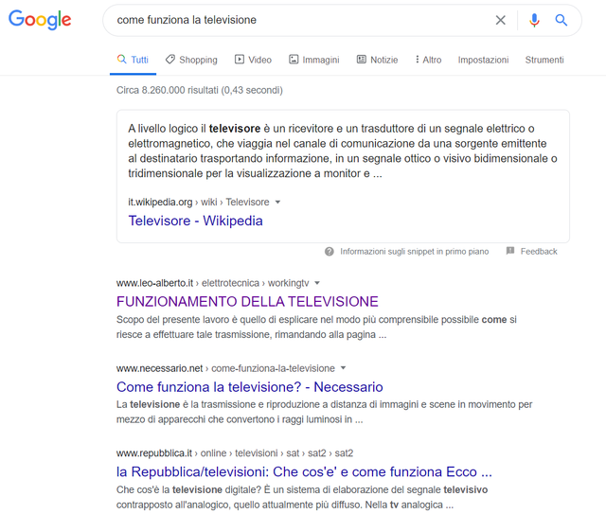Open the 'Televisore - Wikipedia' link
606x514 pixels.
(196, 221)
